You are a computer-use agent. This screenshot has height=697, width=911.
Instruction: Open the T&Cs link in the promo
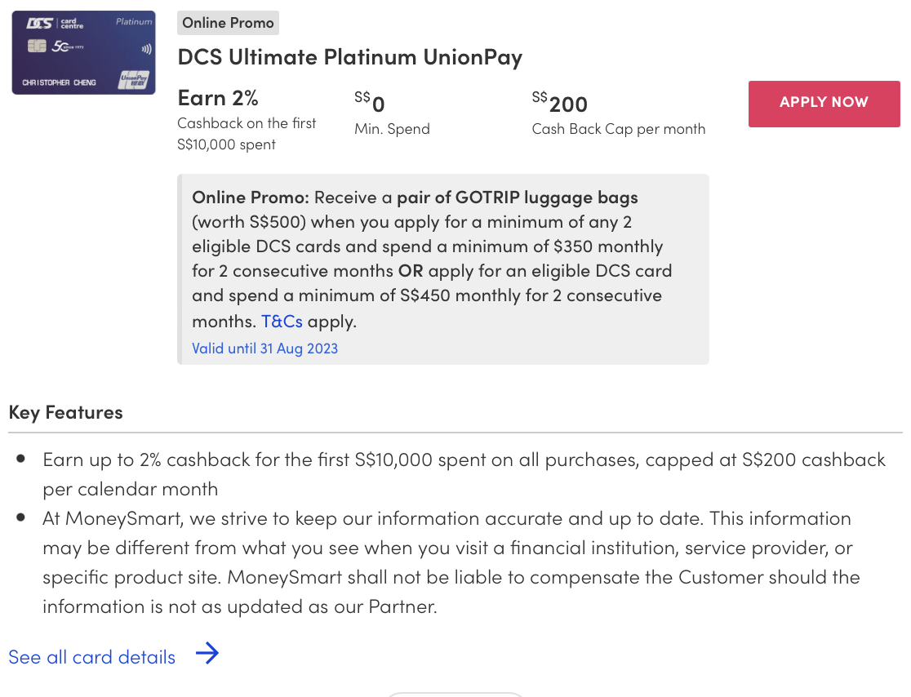(x=282, y=321)
